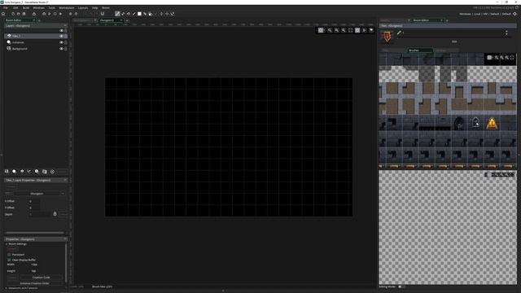Select the Tiles_1 layer row
Image resolution: width=521 pixels, height=293 pixels.
[35, 36]
